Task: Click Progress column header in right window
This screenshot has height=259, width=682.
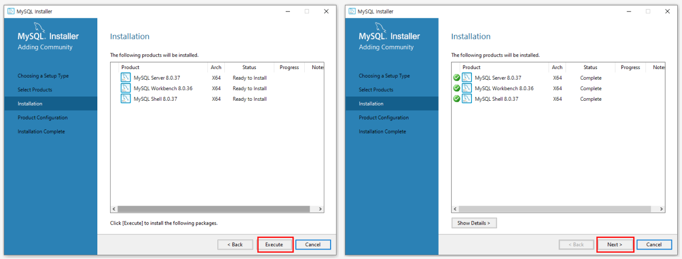Action: [x=631, y=68]
